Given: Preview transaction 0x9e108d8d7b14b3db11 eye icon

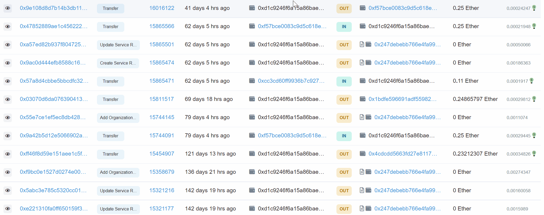Looking at the screenshot, I should (x=8, y=8).
